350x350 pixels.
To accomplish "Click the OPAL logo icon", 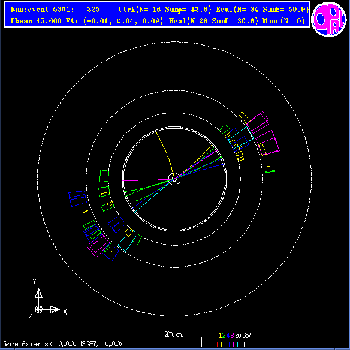I will point(329,19).
